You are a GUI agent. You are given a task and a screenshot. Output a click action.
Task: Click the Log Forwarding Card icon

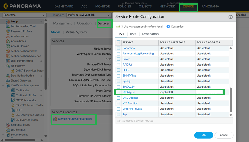click(8, 27)
